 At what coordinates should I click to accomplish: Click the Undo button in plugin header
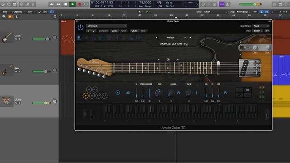134,31
